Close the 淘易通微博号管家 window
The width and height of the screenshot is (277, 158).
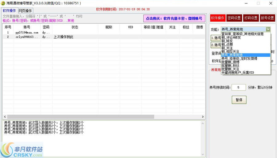tap(271, 3)
